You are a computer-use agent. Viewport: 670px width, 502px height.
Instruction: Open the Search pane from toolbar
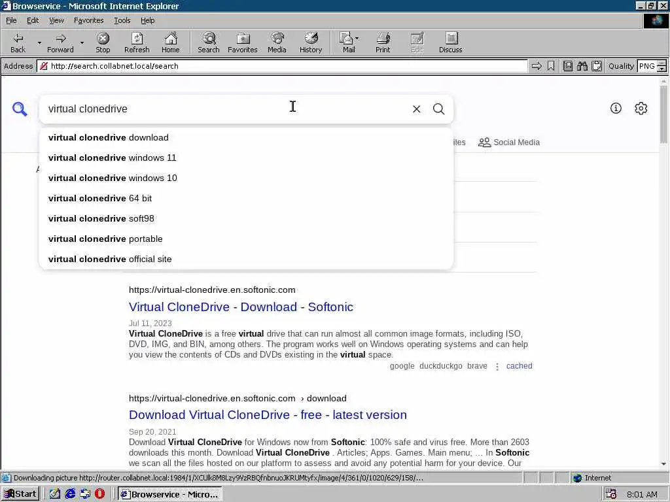pyautogui.click(x=209, y=43)
